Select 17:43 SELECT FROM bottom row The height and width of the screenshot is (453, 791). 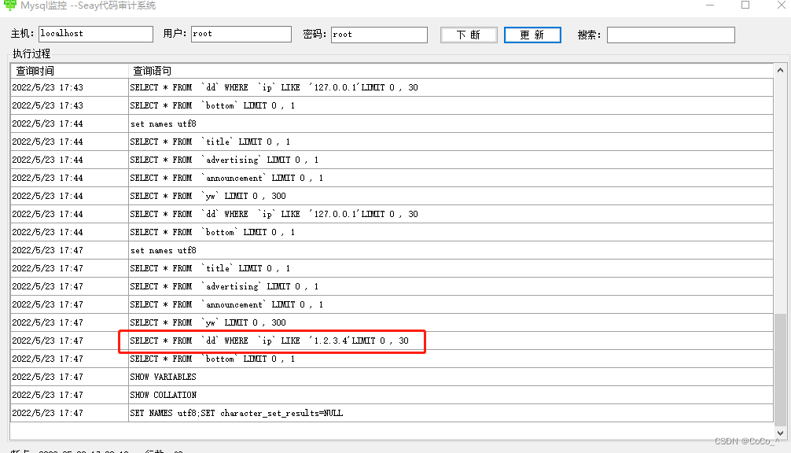pyautogui.click(x=392, y=105)
